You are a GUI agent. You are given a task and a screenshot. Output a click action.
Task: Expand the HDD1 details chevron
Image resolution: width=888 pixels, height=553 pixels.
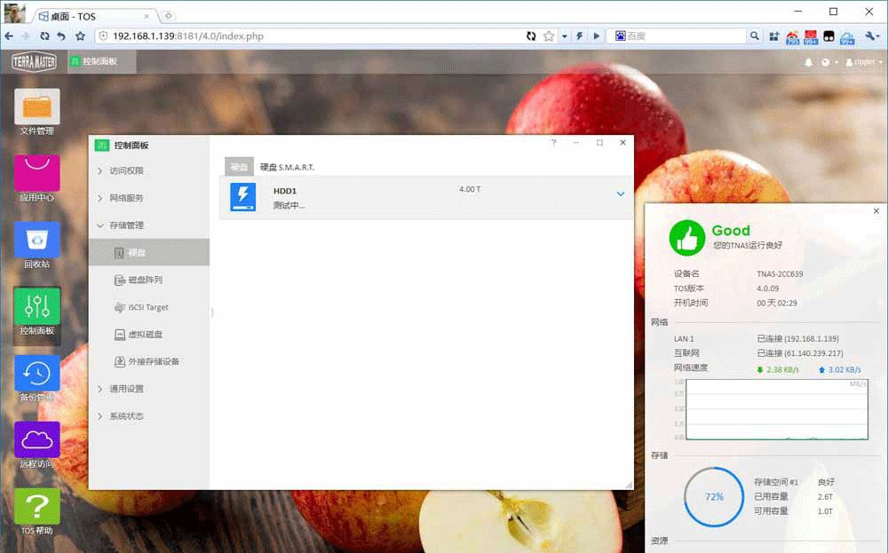tap(621, 194)
